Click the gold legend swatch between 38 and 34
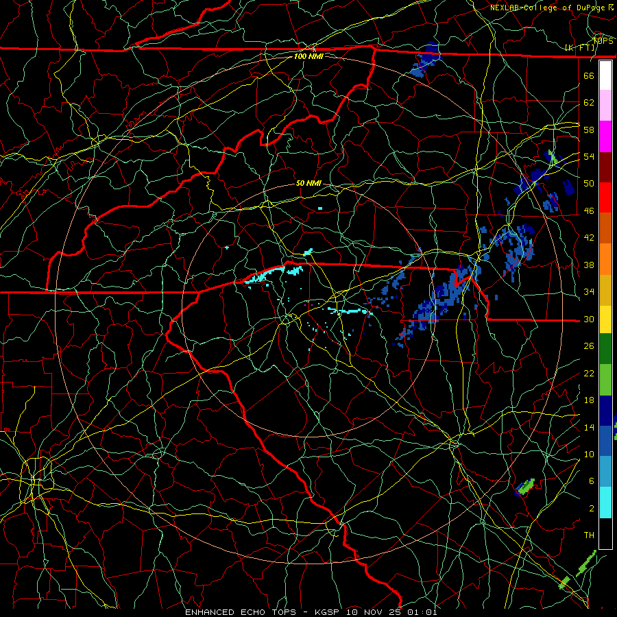Screen dimensions: 617x617 pyautogui.click(x=605, y=289)
